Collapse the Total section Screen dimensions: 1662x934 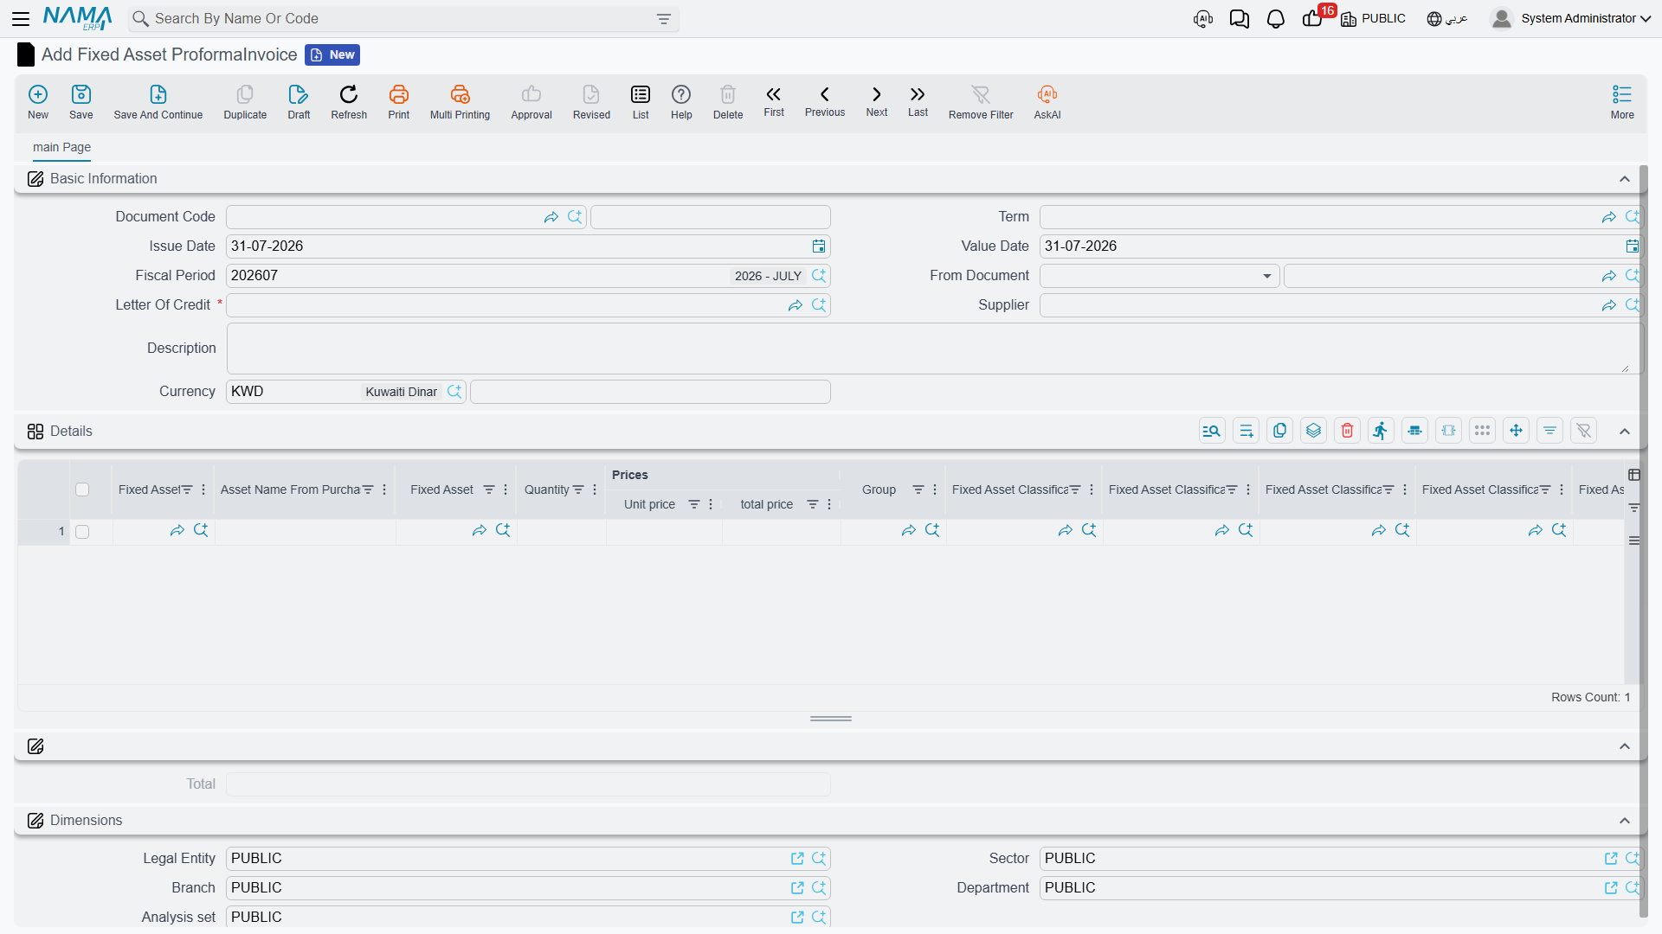(x=1625, y=746)
